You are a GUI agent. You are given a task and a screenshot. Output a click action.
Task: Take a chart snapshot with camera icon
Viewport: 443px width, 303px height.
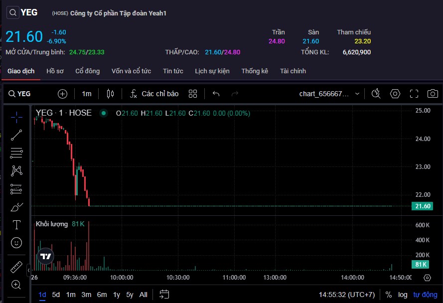(x=433, y=94)
